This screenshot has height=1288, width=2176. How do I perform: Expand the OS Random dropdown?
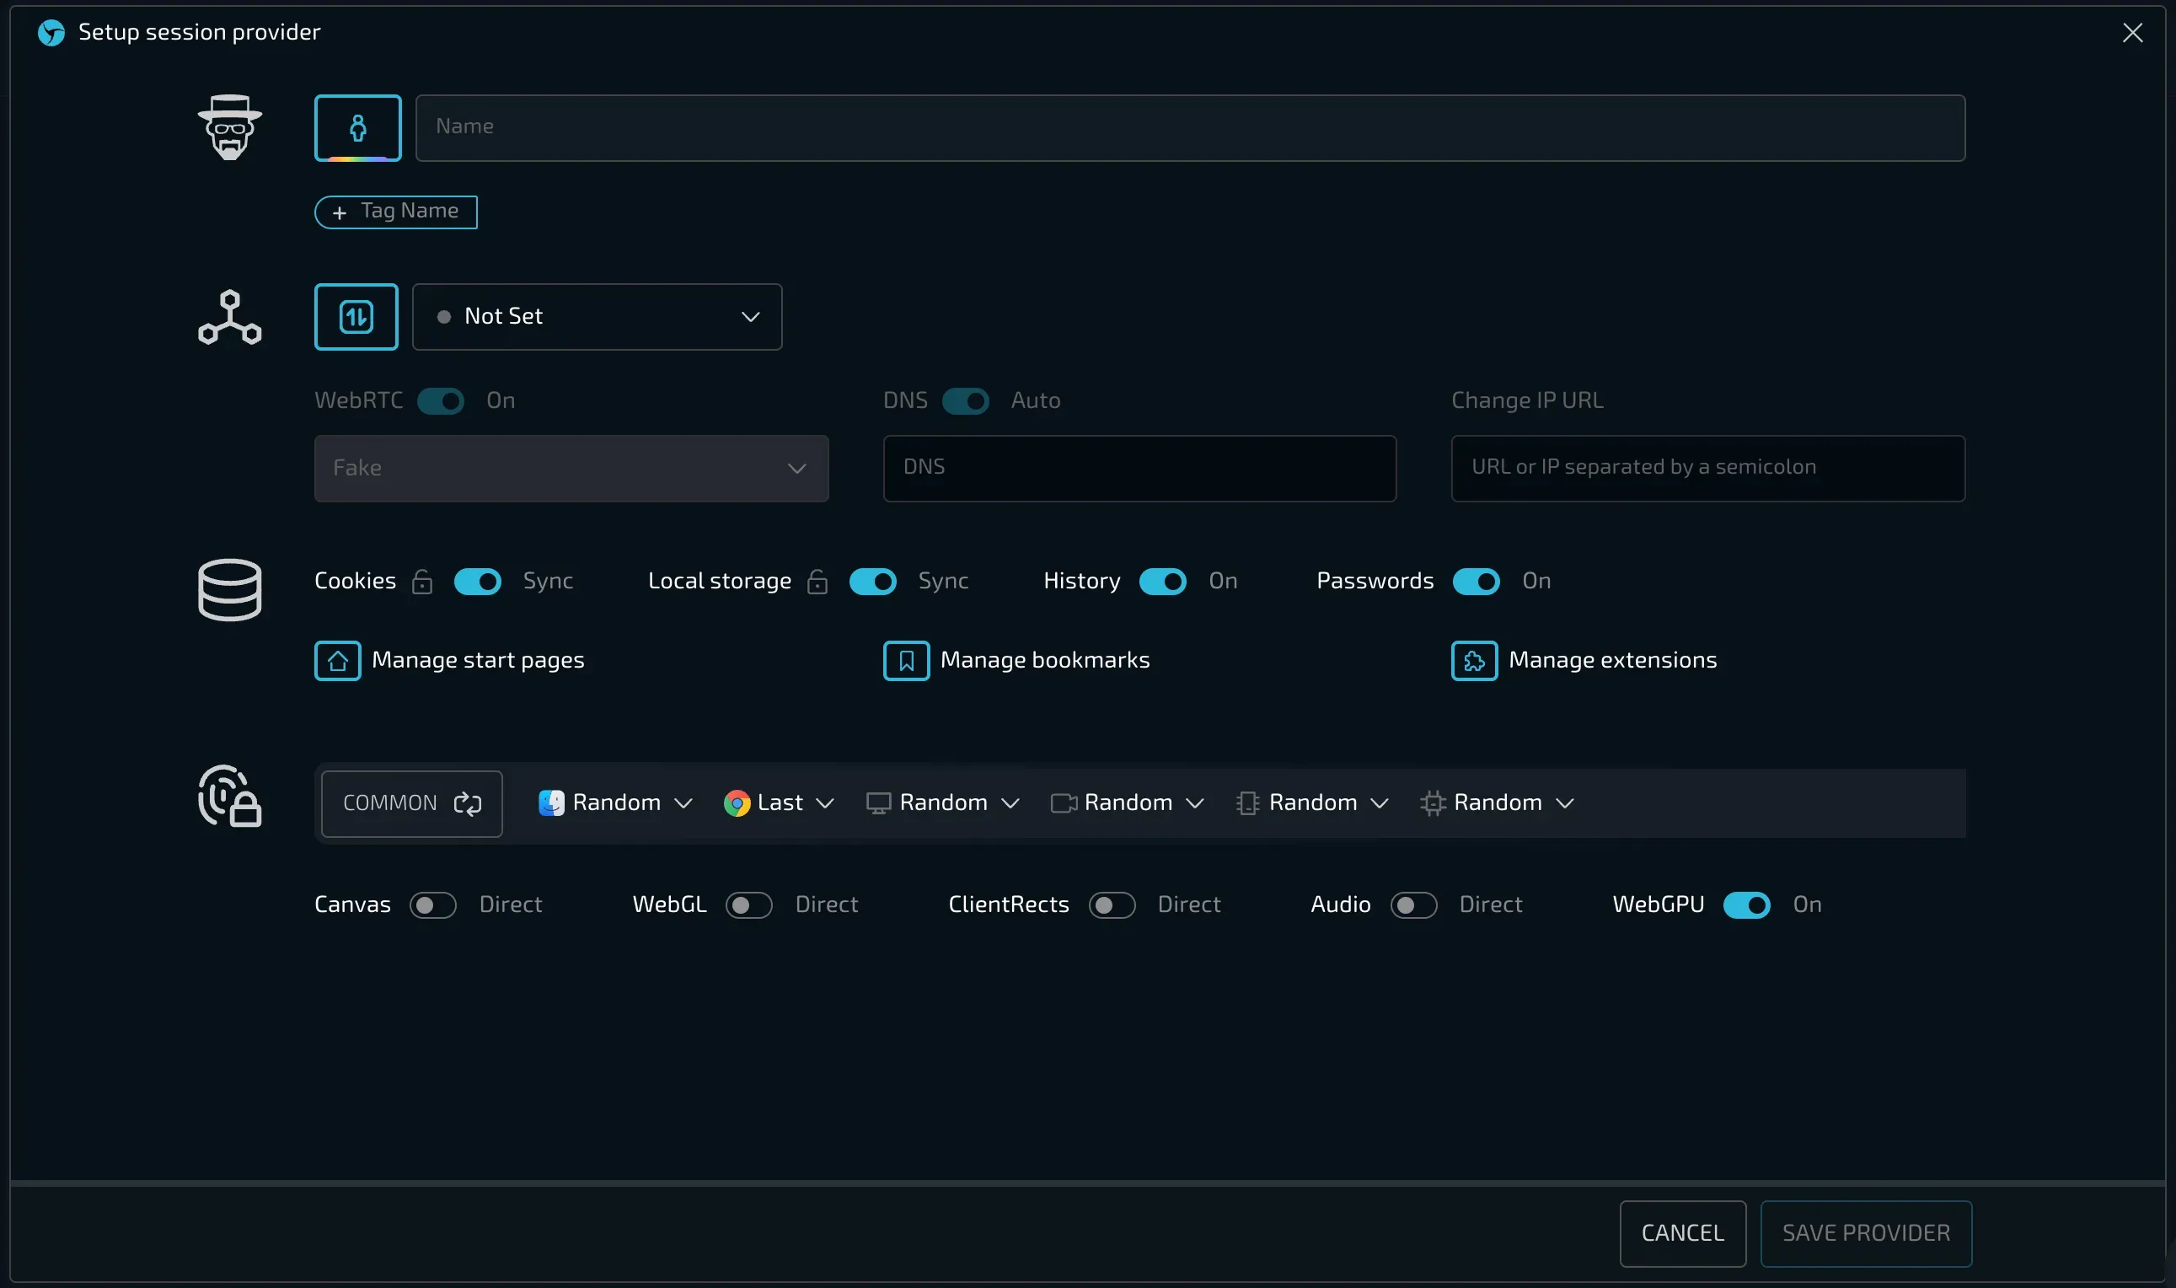[x=615, y=803]
